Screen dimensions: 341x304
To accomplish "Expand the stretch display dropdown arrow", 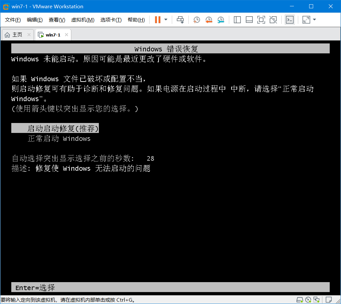I will pyautogui.click(x=314, y=20).
